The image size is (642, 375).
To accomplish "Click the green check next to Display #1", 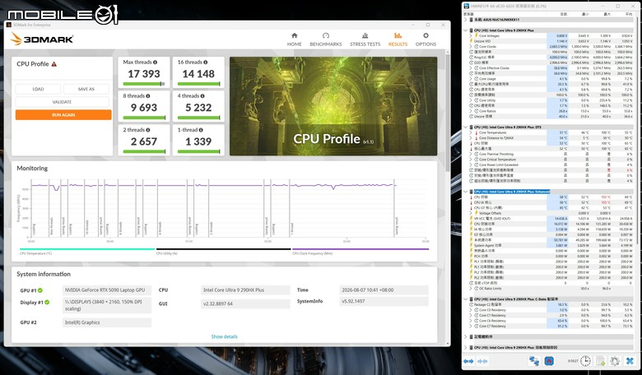I will tap(47, 302).
